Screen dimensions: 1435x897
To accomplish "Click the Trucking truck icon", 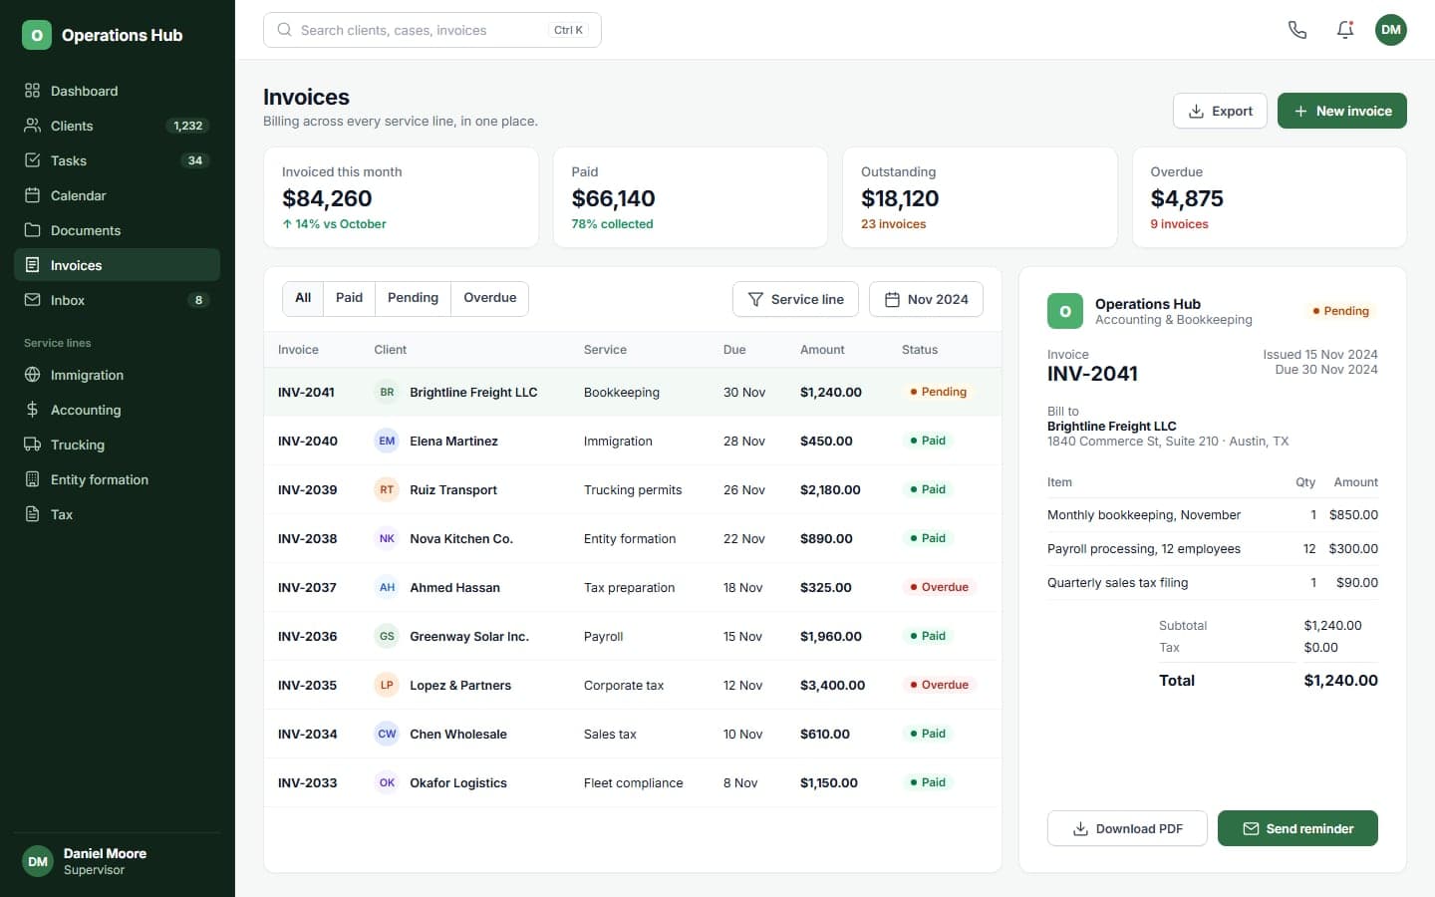I will click(32, 445).
